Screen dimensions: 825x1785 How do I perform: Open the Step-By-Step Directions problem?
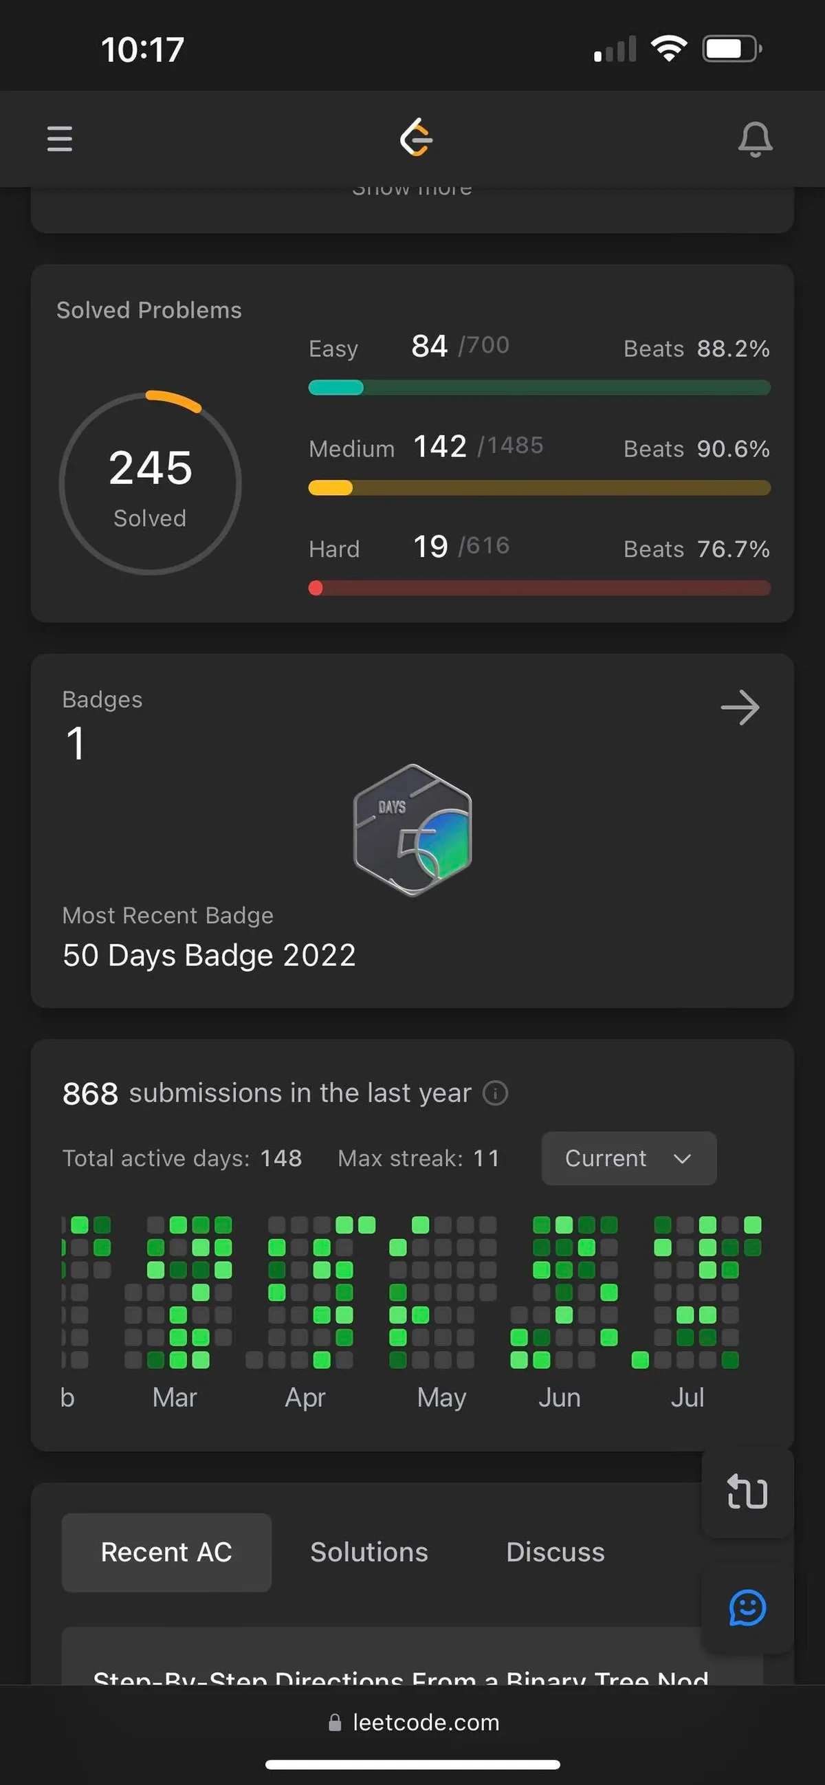(x=400, y=1676)
